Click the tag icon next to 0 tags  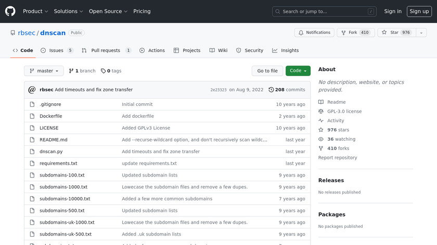pyautogui.click(x=103, y=71)
